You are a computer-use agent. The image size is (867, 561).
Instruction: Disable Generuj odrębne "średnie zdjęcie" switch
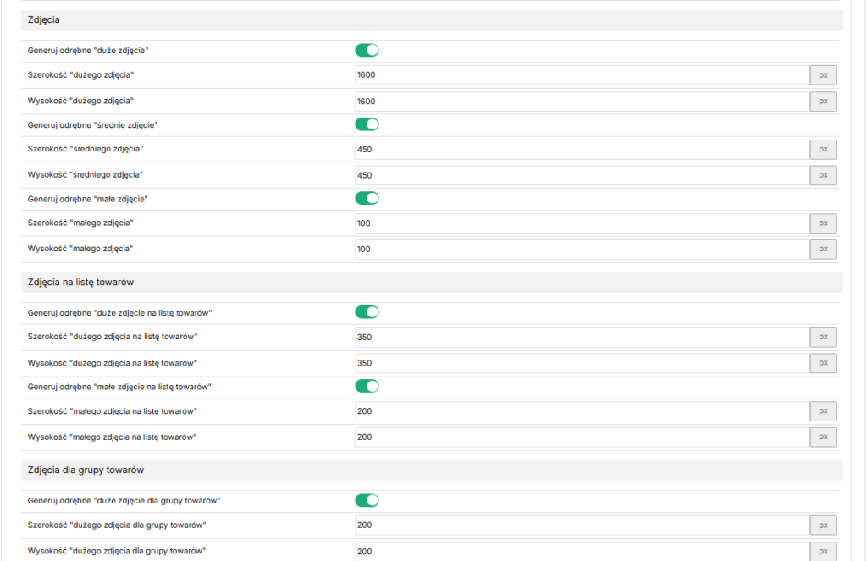coord(367,124)
